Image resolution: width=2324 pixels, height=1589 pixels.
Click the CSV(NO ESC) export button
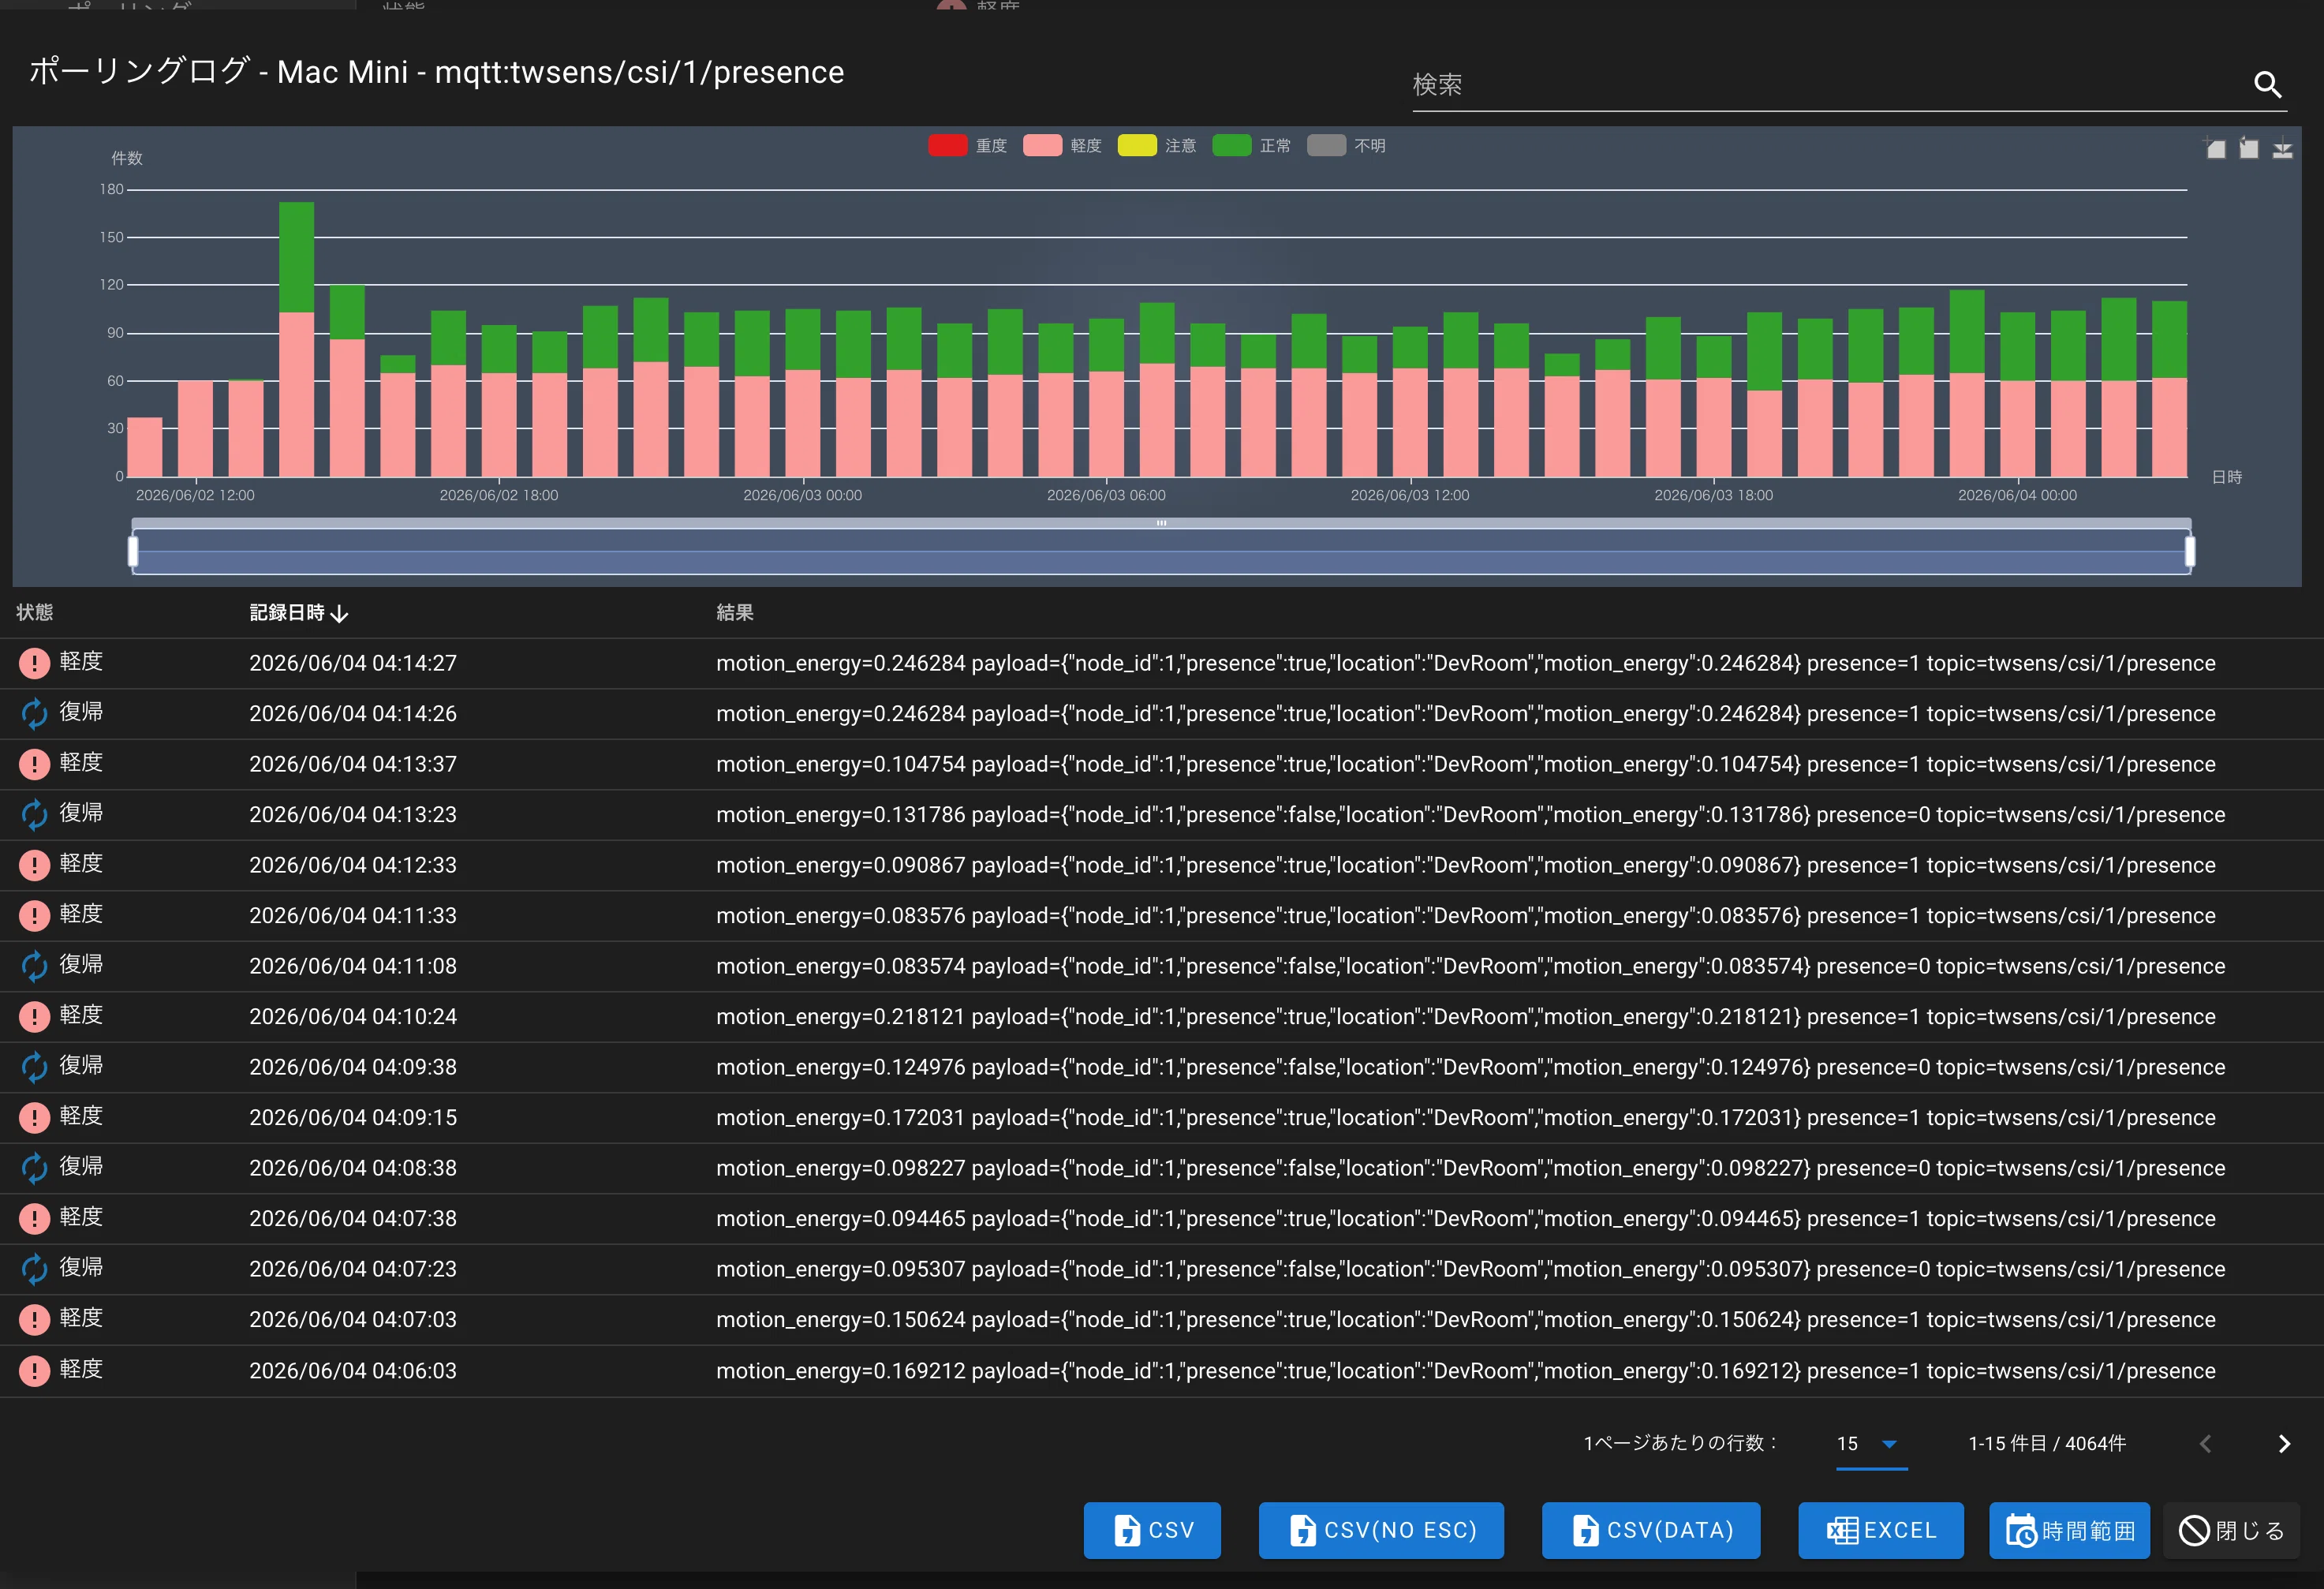coord(1381,1530)
